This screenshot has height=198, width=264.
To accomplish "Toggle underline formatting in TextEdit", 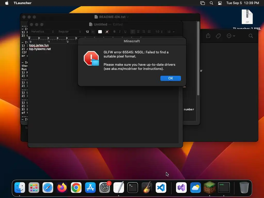I will (125, 32).
